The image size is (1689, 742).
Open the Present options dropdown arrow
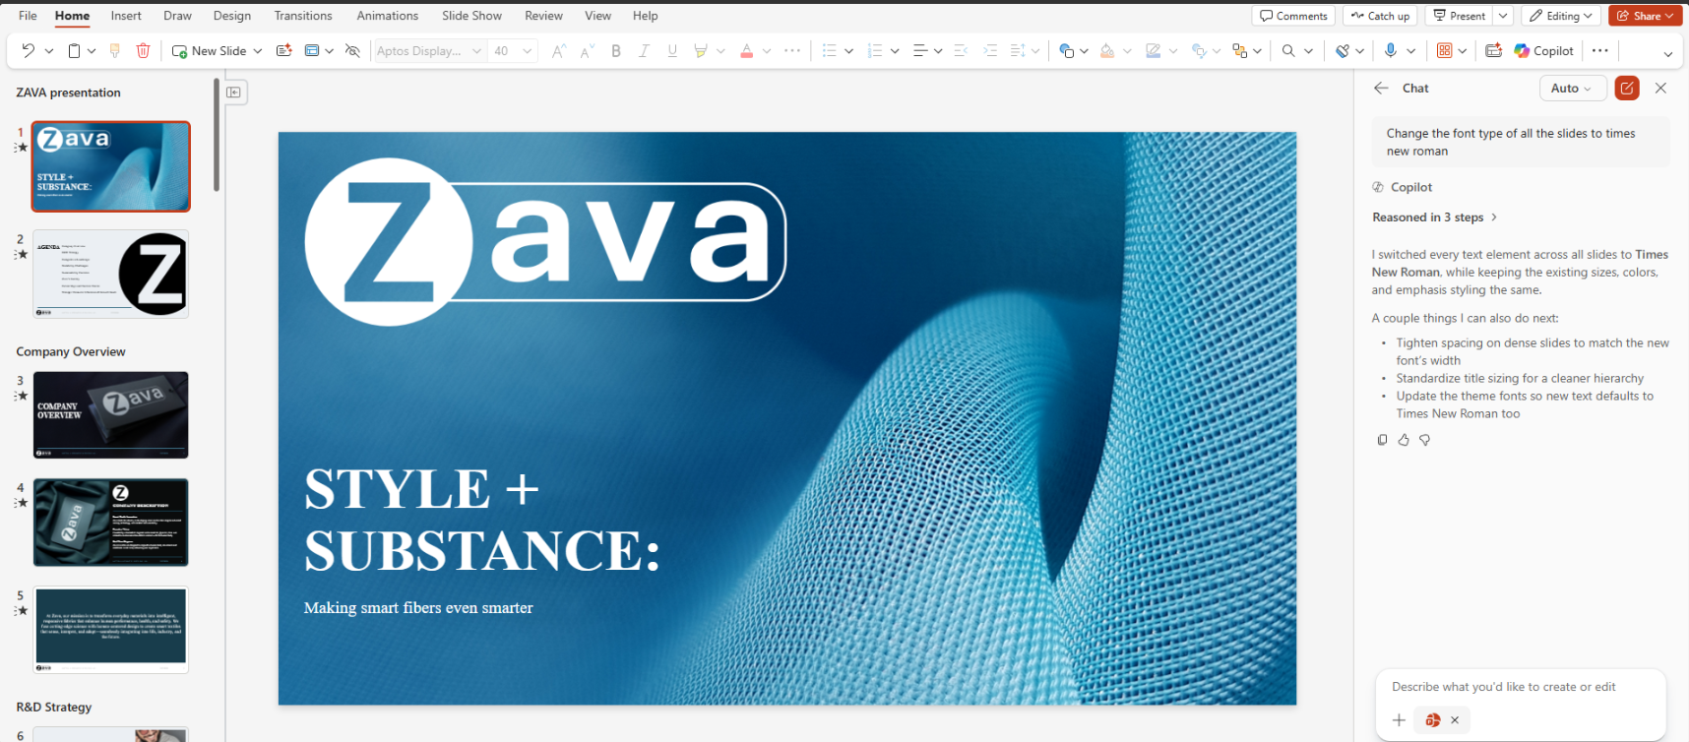[x=1503, y=16]
